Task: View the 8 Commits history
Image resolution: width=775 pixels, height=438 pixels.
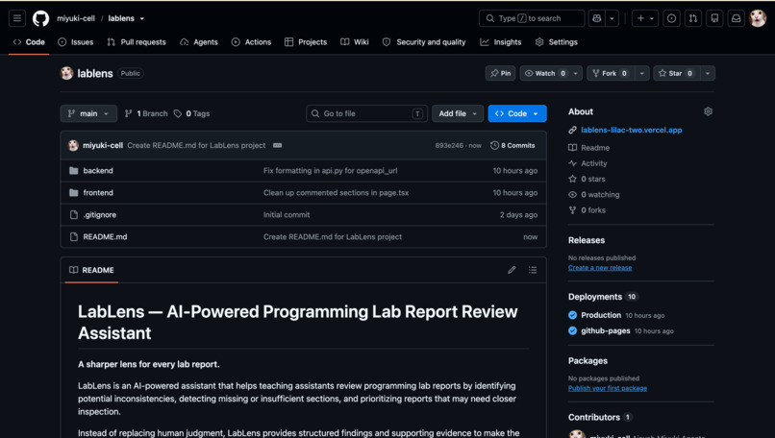Action: (512, 145)
